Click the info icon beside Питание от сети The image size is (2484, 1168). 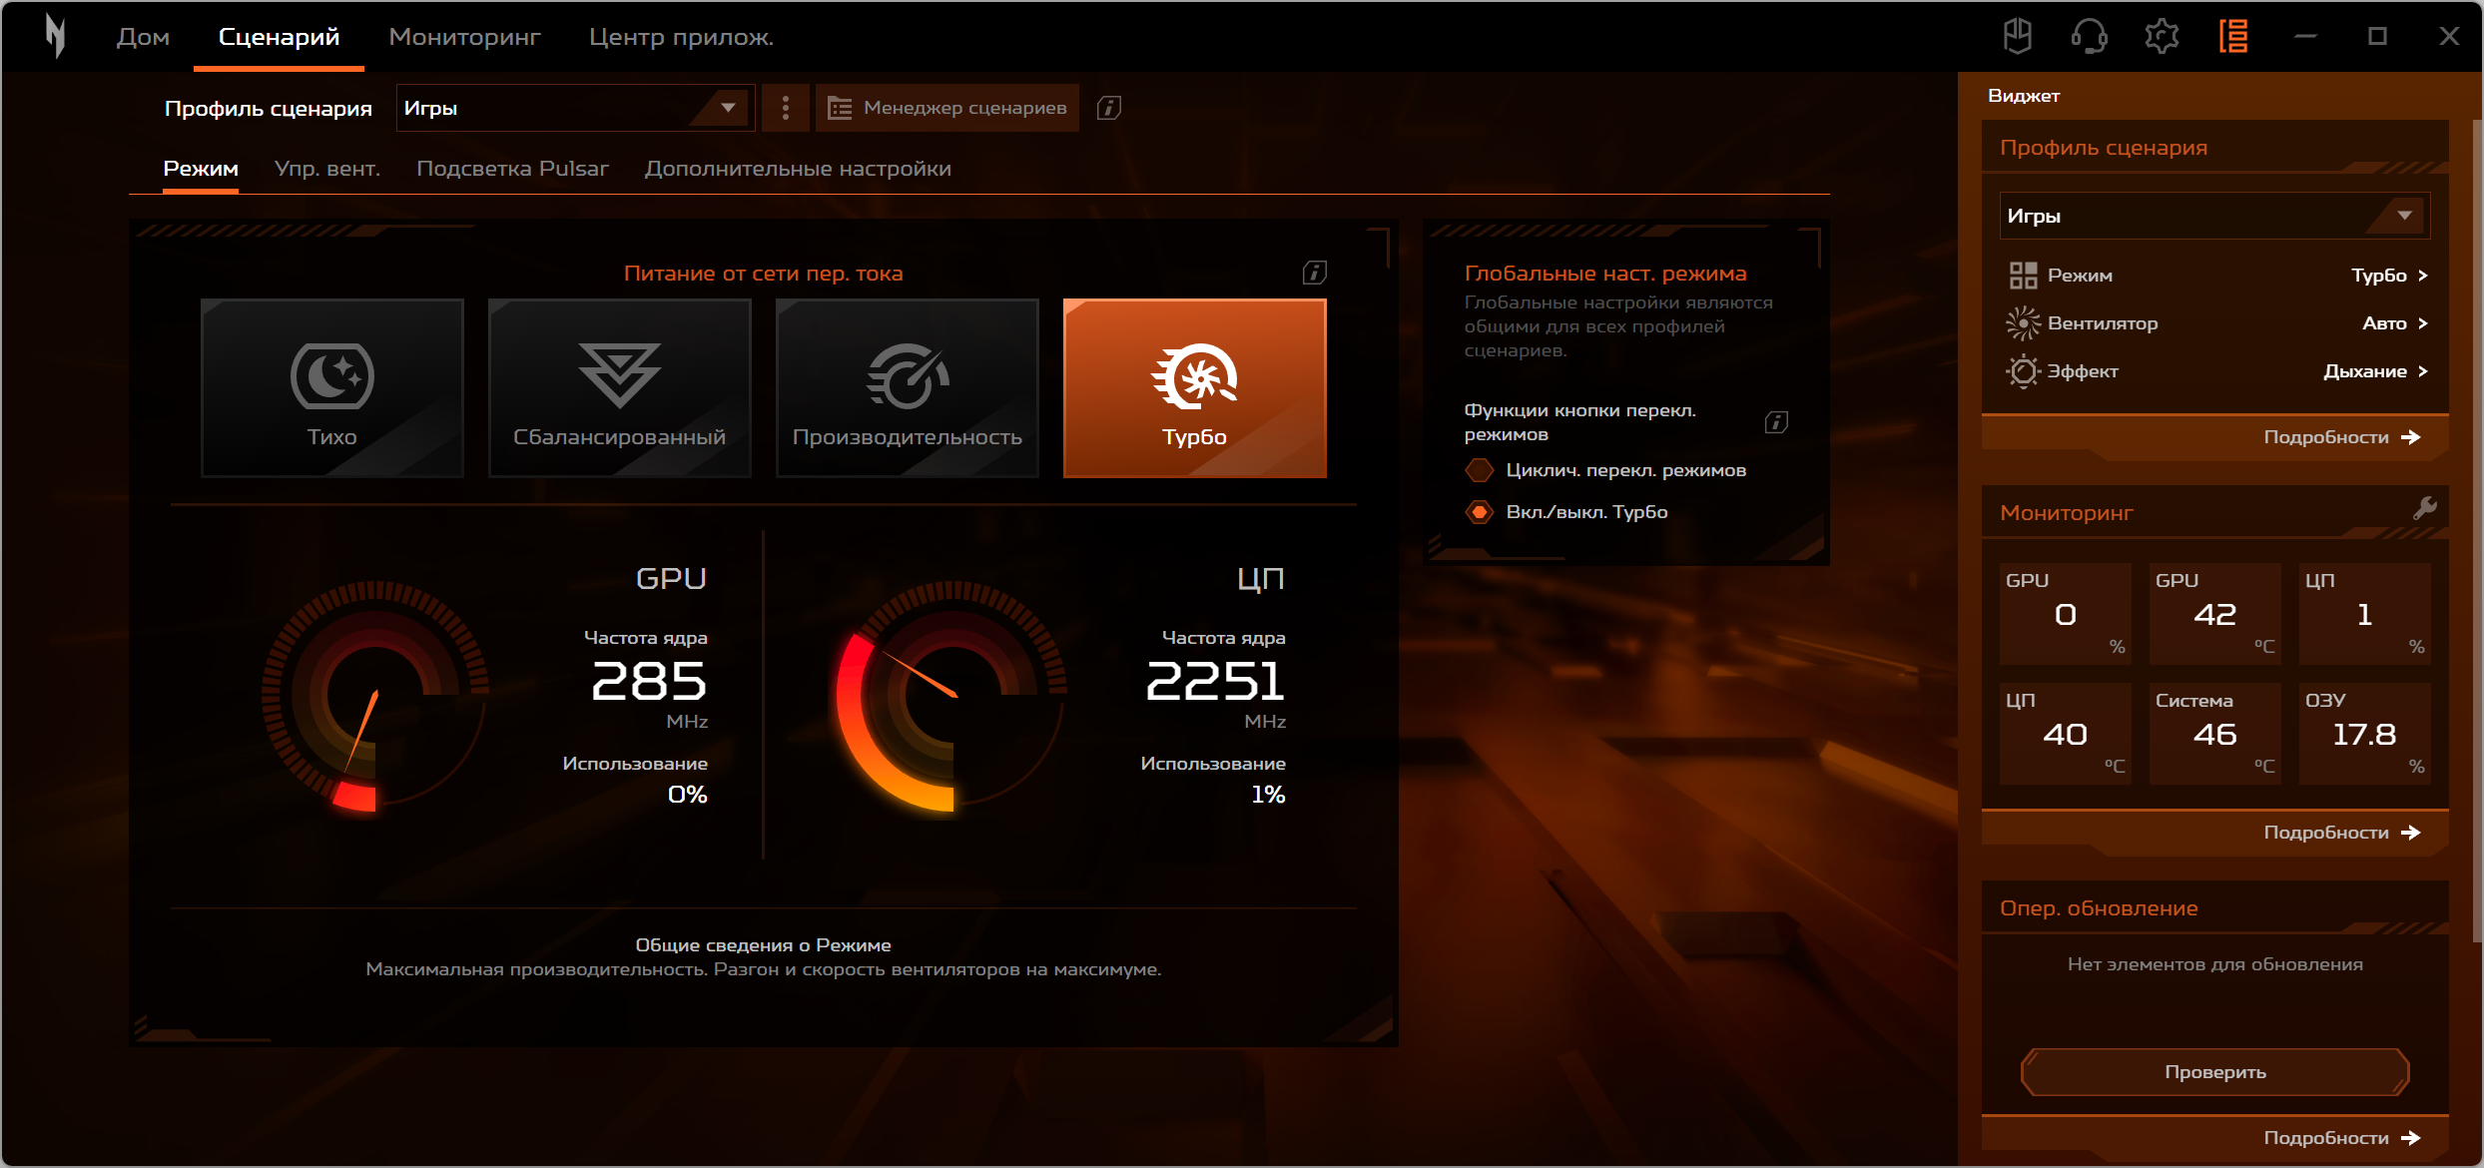tap(1314, 273)
